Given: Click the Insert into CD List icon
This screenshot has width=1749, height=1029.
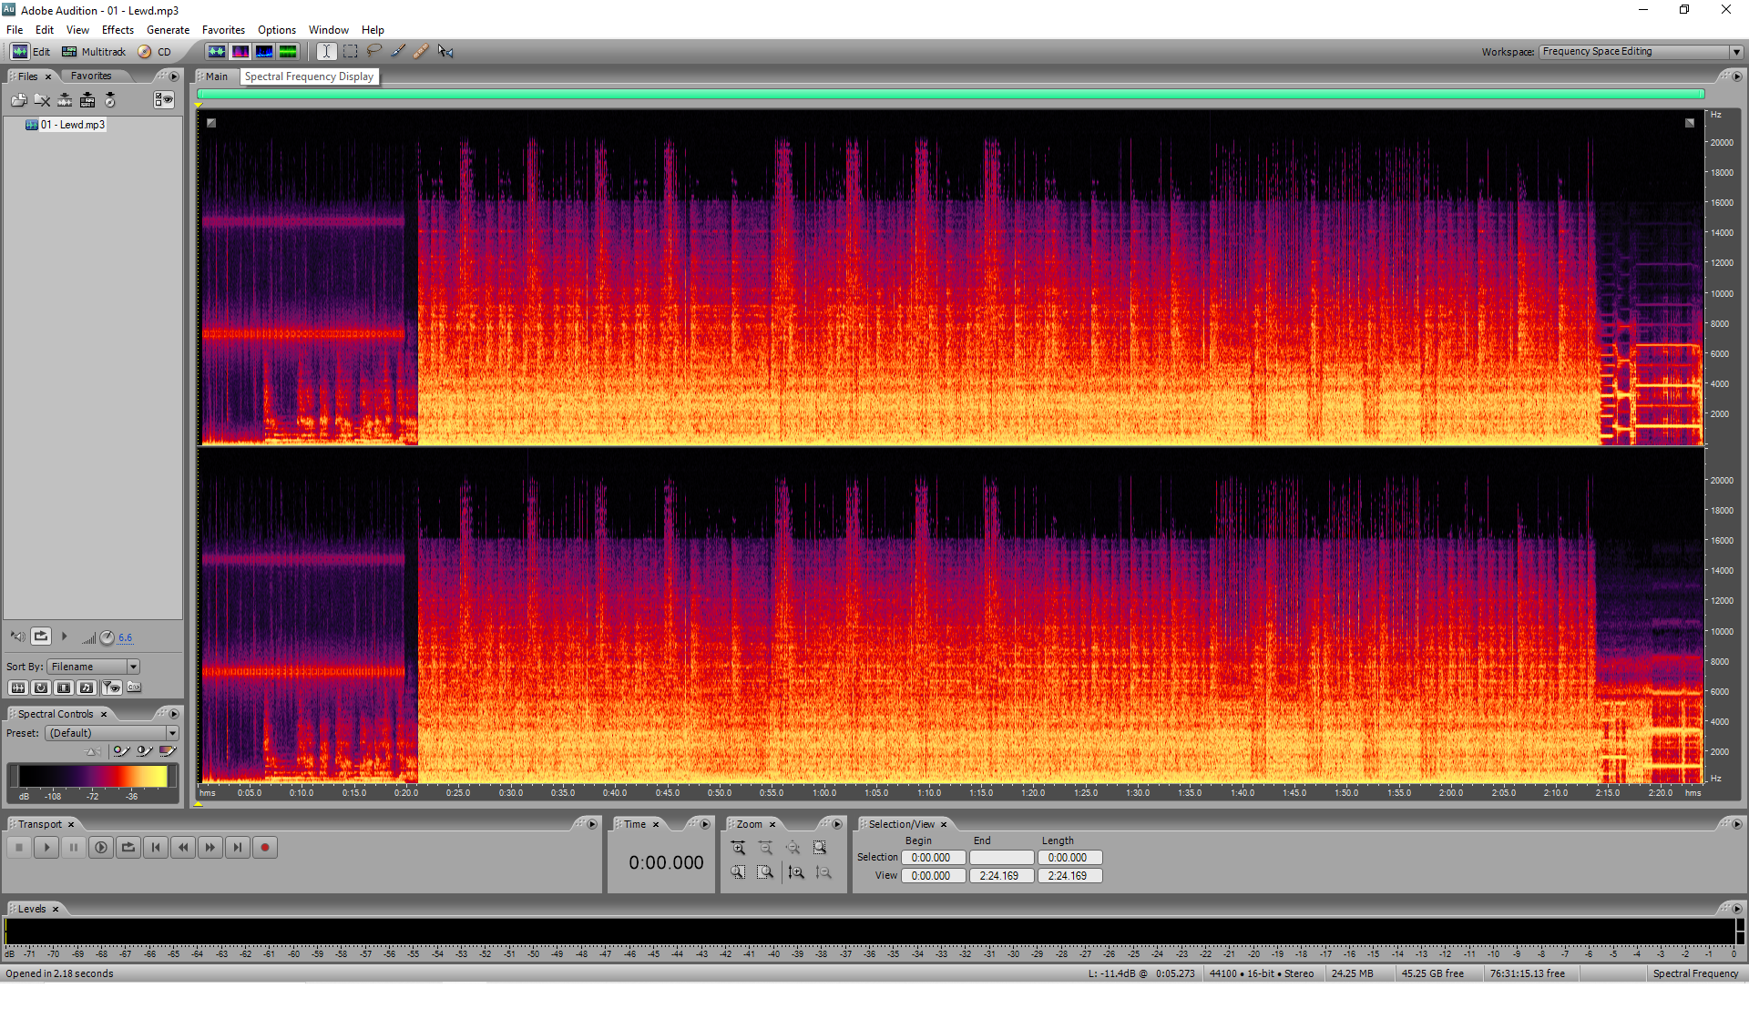Looking at the screenshot, I should 110,100.
